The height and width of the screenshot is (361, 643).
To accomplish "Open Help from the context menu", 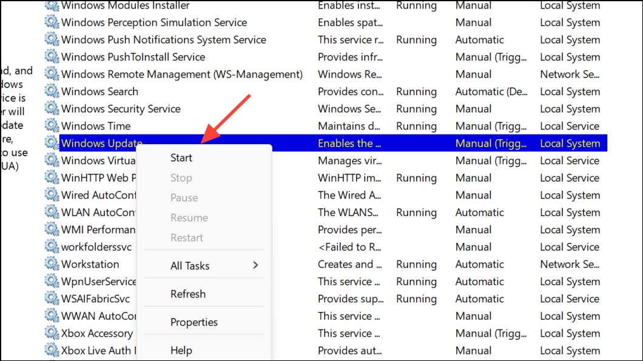I will coord(180,350).
